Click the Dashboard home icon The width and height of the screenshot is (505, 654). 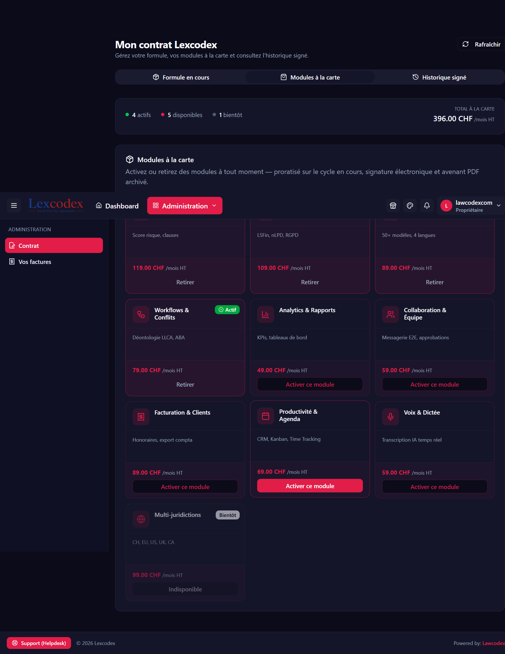pos(99,205)
